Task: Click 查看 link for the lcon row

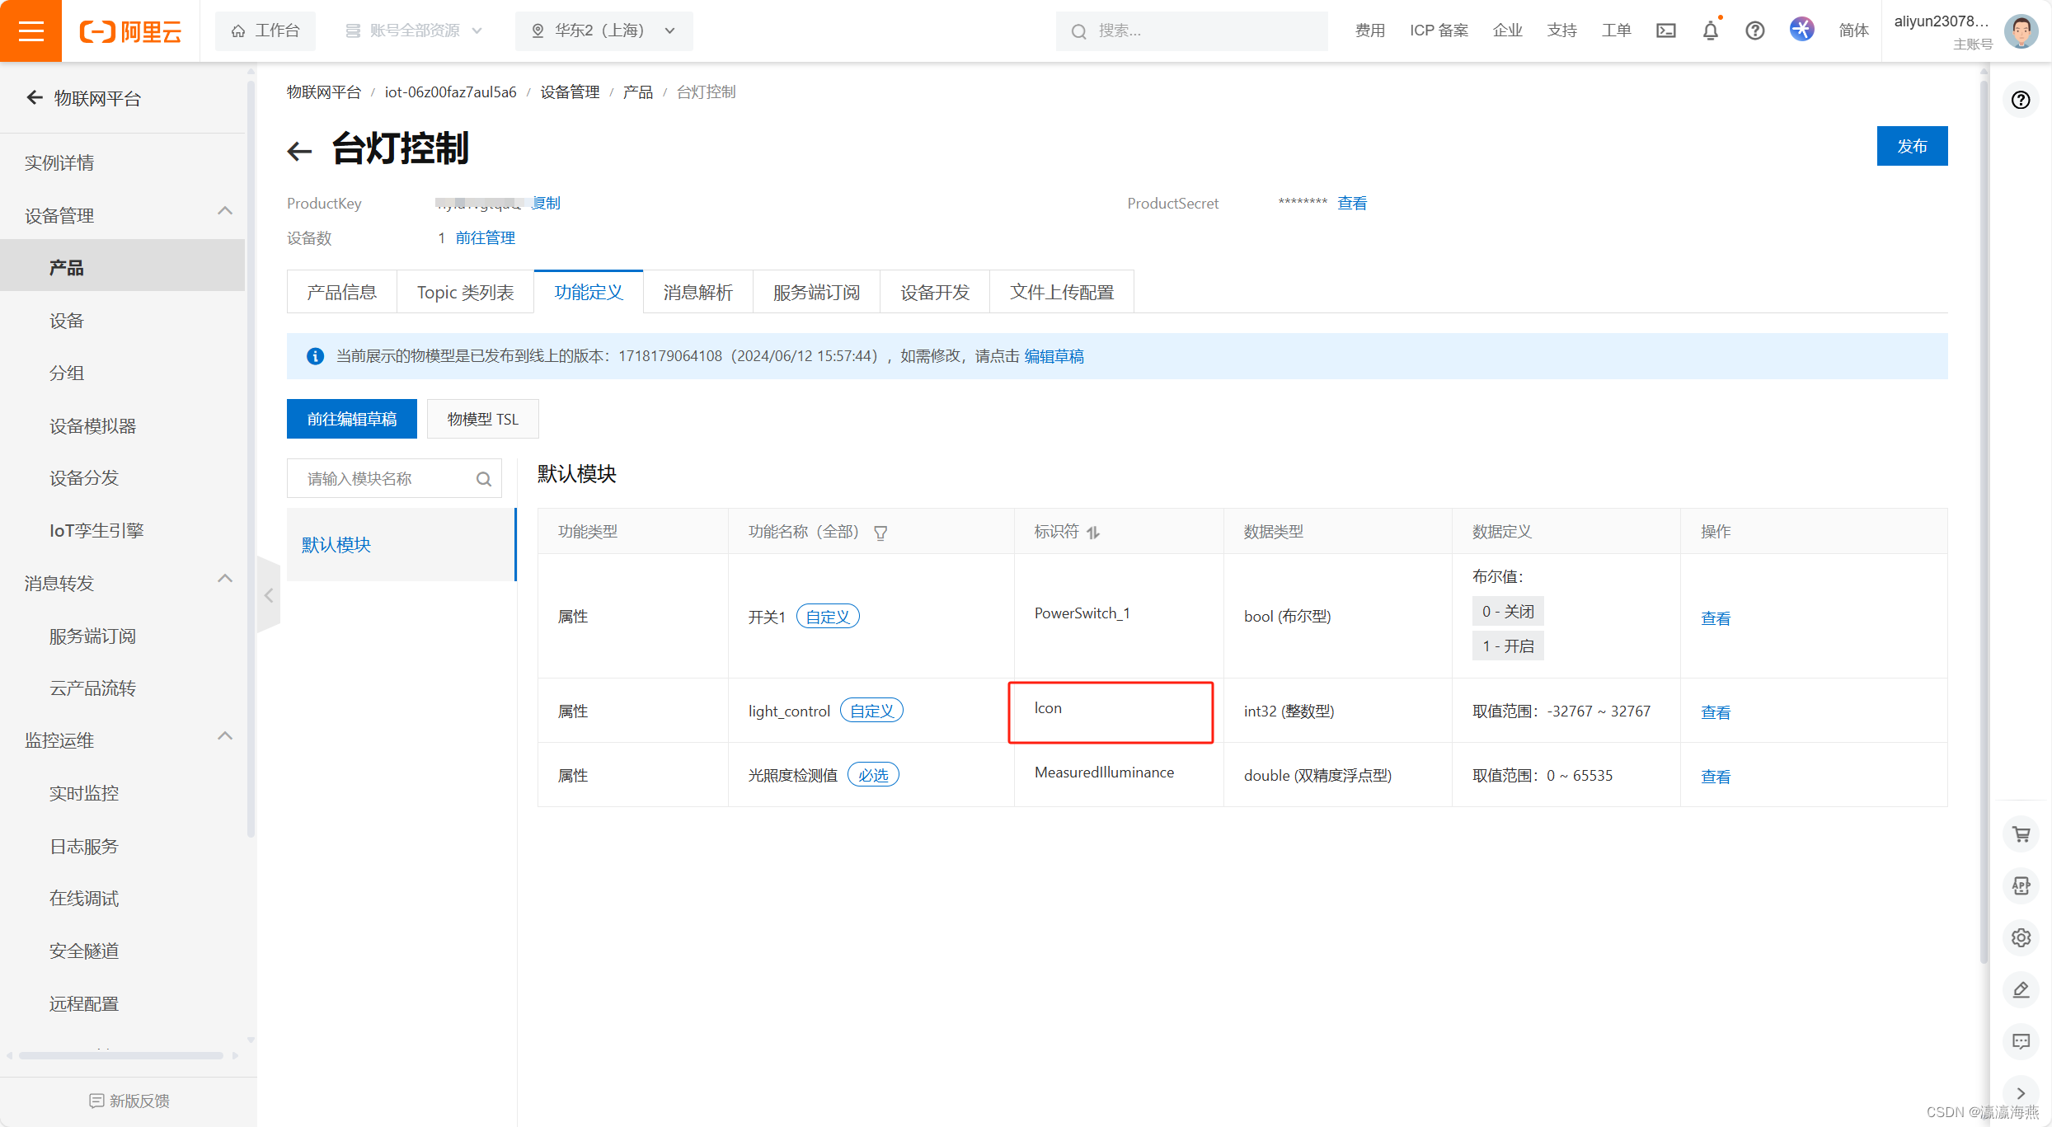Action: point(1715,711)
